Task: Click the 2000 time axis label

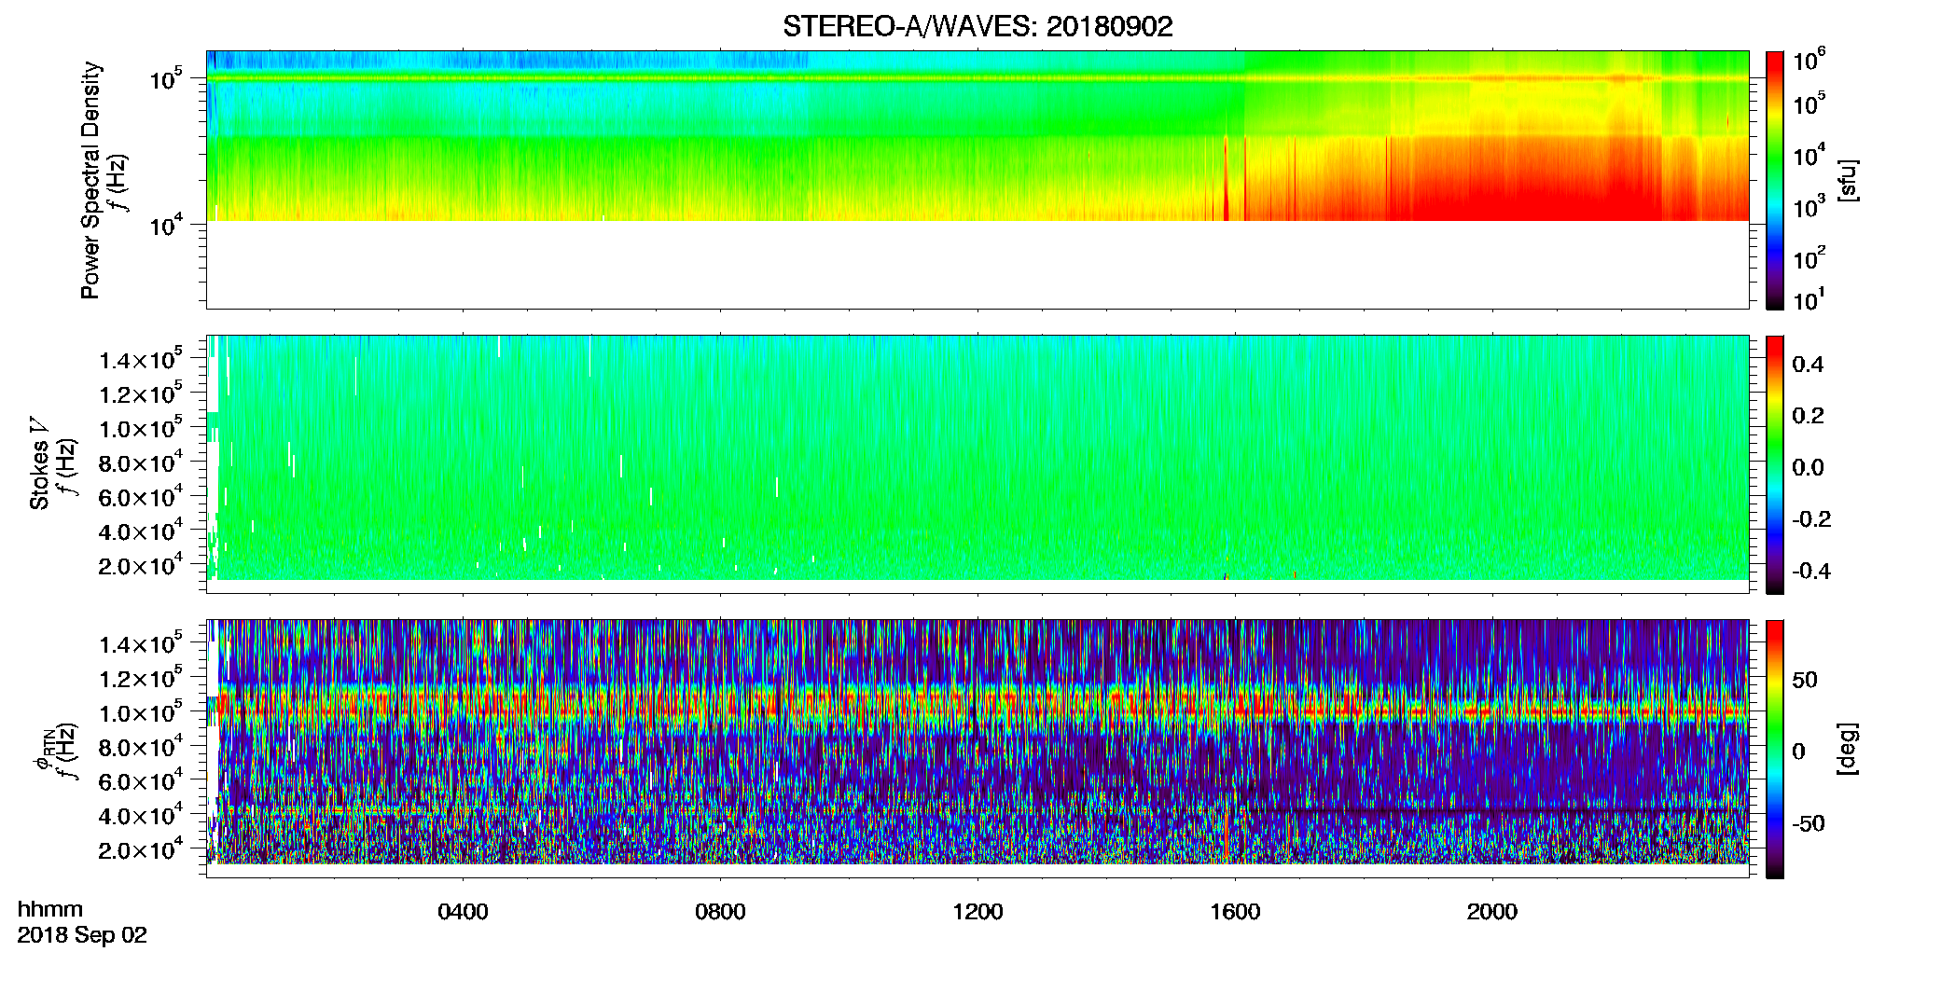Action: coord(1492,912)
